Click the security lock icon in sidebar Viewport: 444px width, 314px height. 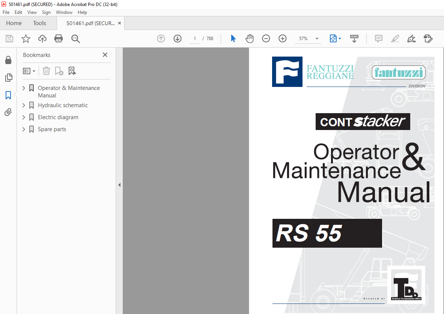(8, 60)
